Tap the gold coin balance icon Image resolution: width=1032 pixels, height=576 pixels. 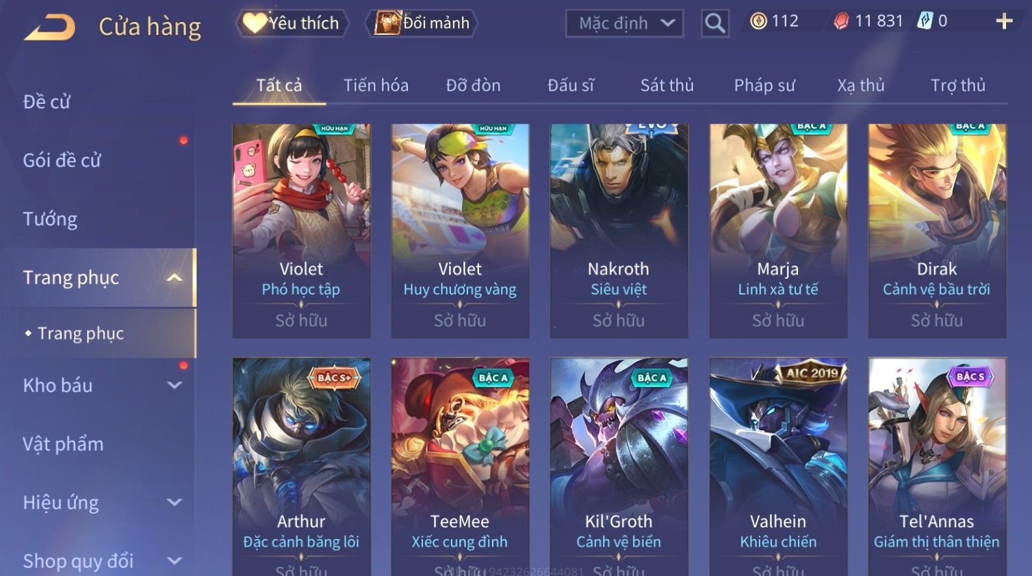(758, 21)
